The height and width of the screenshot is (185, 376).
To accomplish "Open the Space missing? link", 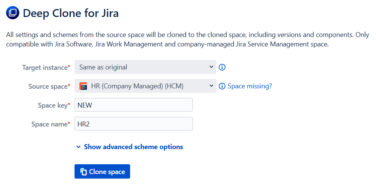I will 250,86.
